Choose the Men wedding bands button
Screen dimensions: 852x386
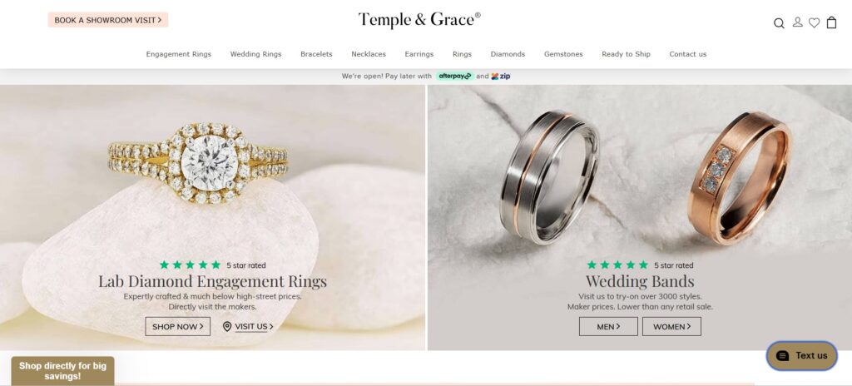608,326
